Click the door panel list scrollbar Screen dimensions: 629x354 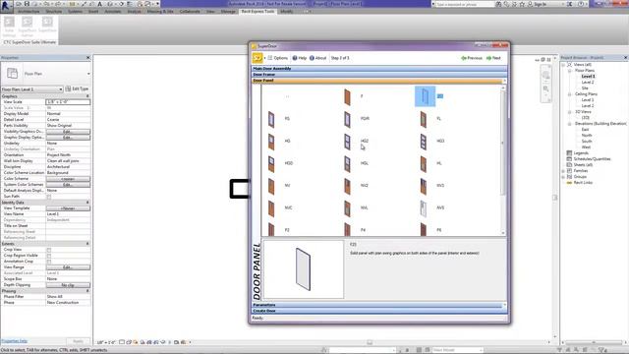pyautogui.click(x=503, y=143)
